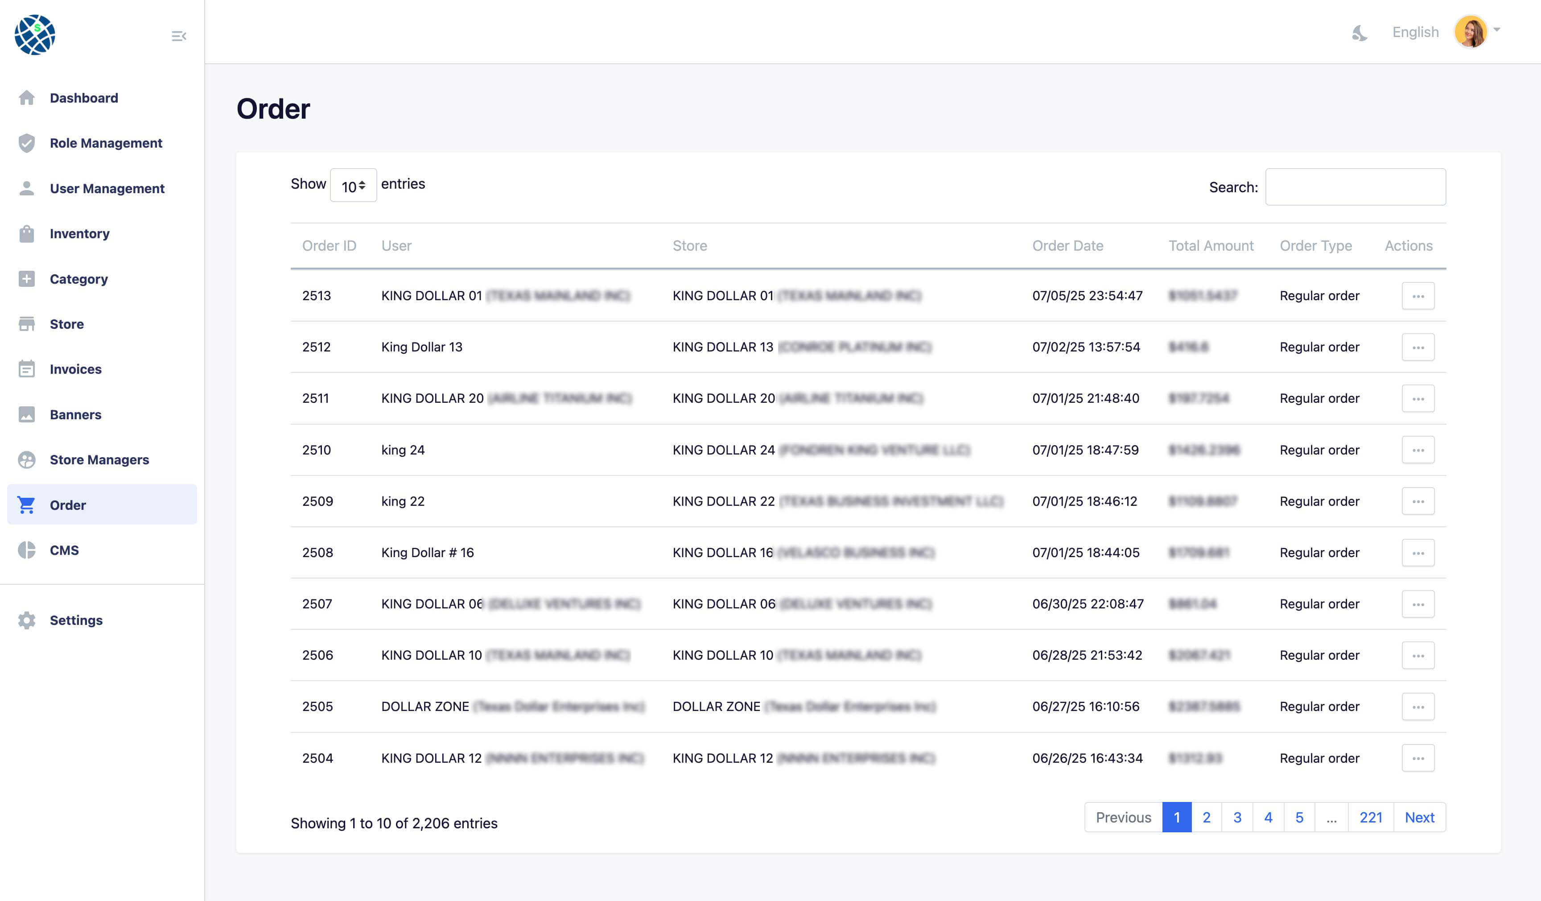The image size is (1541, 901).
Task: Expand the user avatar dropdown arrow
Action: (1496, 29)
